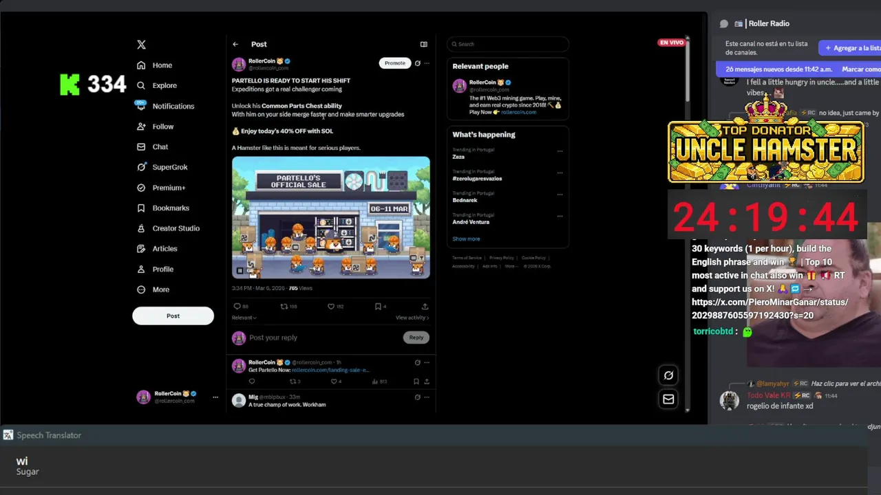Open Mig's profile avatar
881x495 pixels.
(x=238, y=401)
